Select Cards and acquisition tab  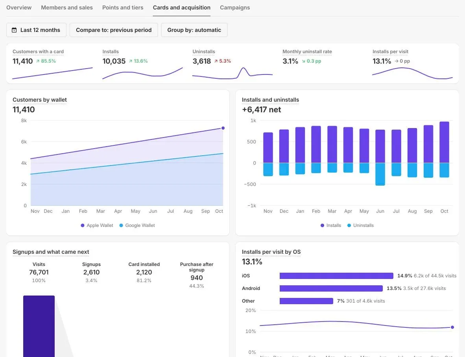(181, 7)
